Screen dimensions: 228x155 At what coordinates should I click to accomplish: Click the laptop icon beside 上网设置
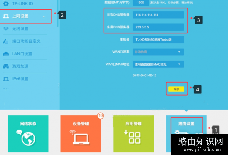click(x=6, y=16)
